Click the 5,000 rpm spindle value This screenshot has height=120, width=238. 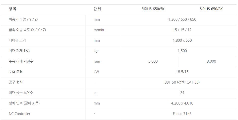point(153,61)
